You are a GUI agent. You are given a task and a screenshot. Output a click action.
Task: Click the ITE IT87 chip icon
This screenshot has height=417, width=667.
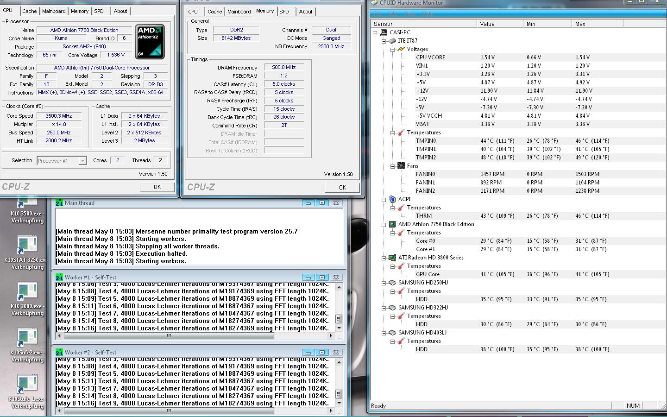(392, 41)
